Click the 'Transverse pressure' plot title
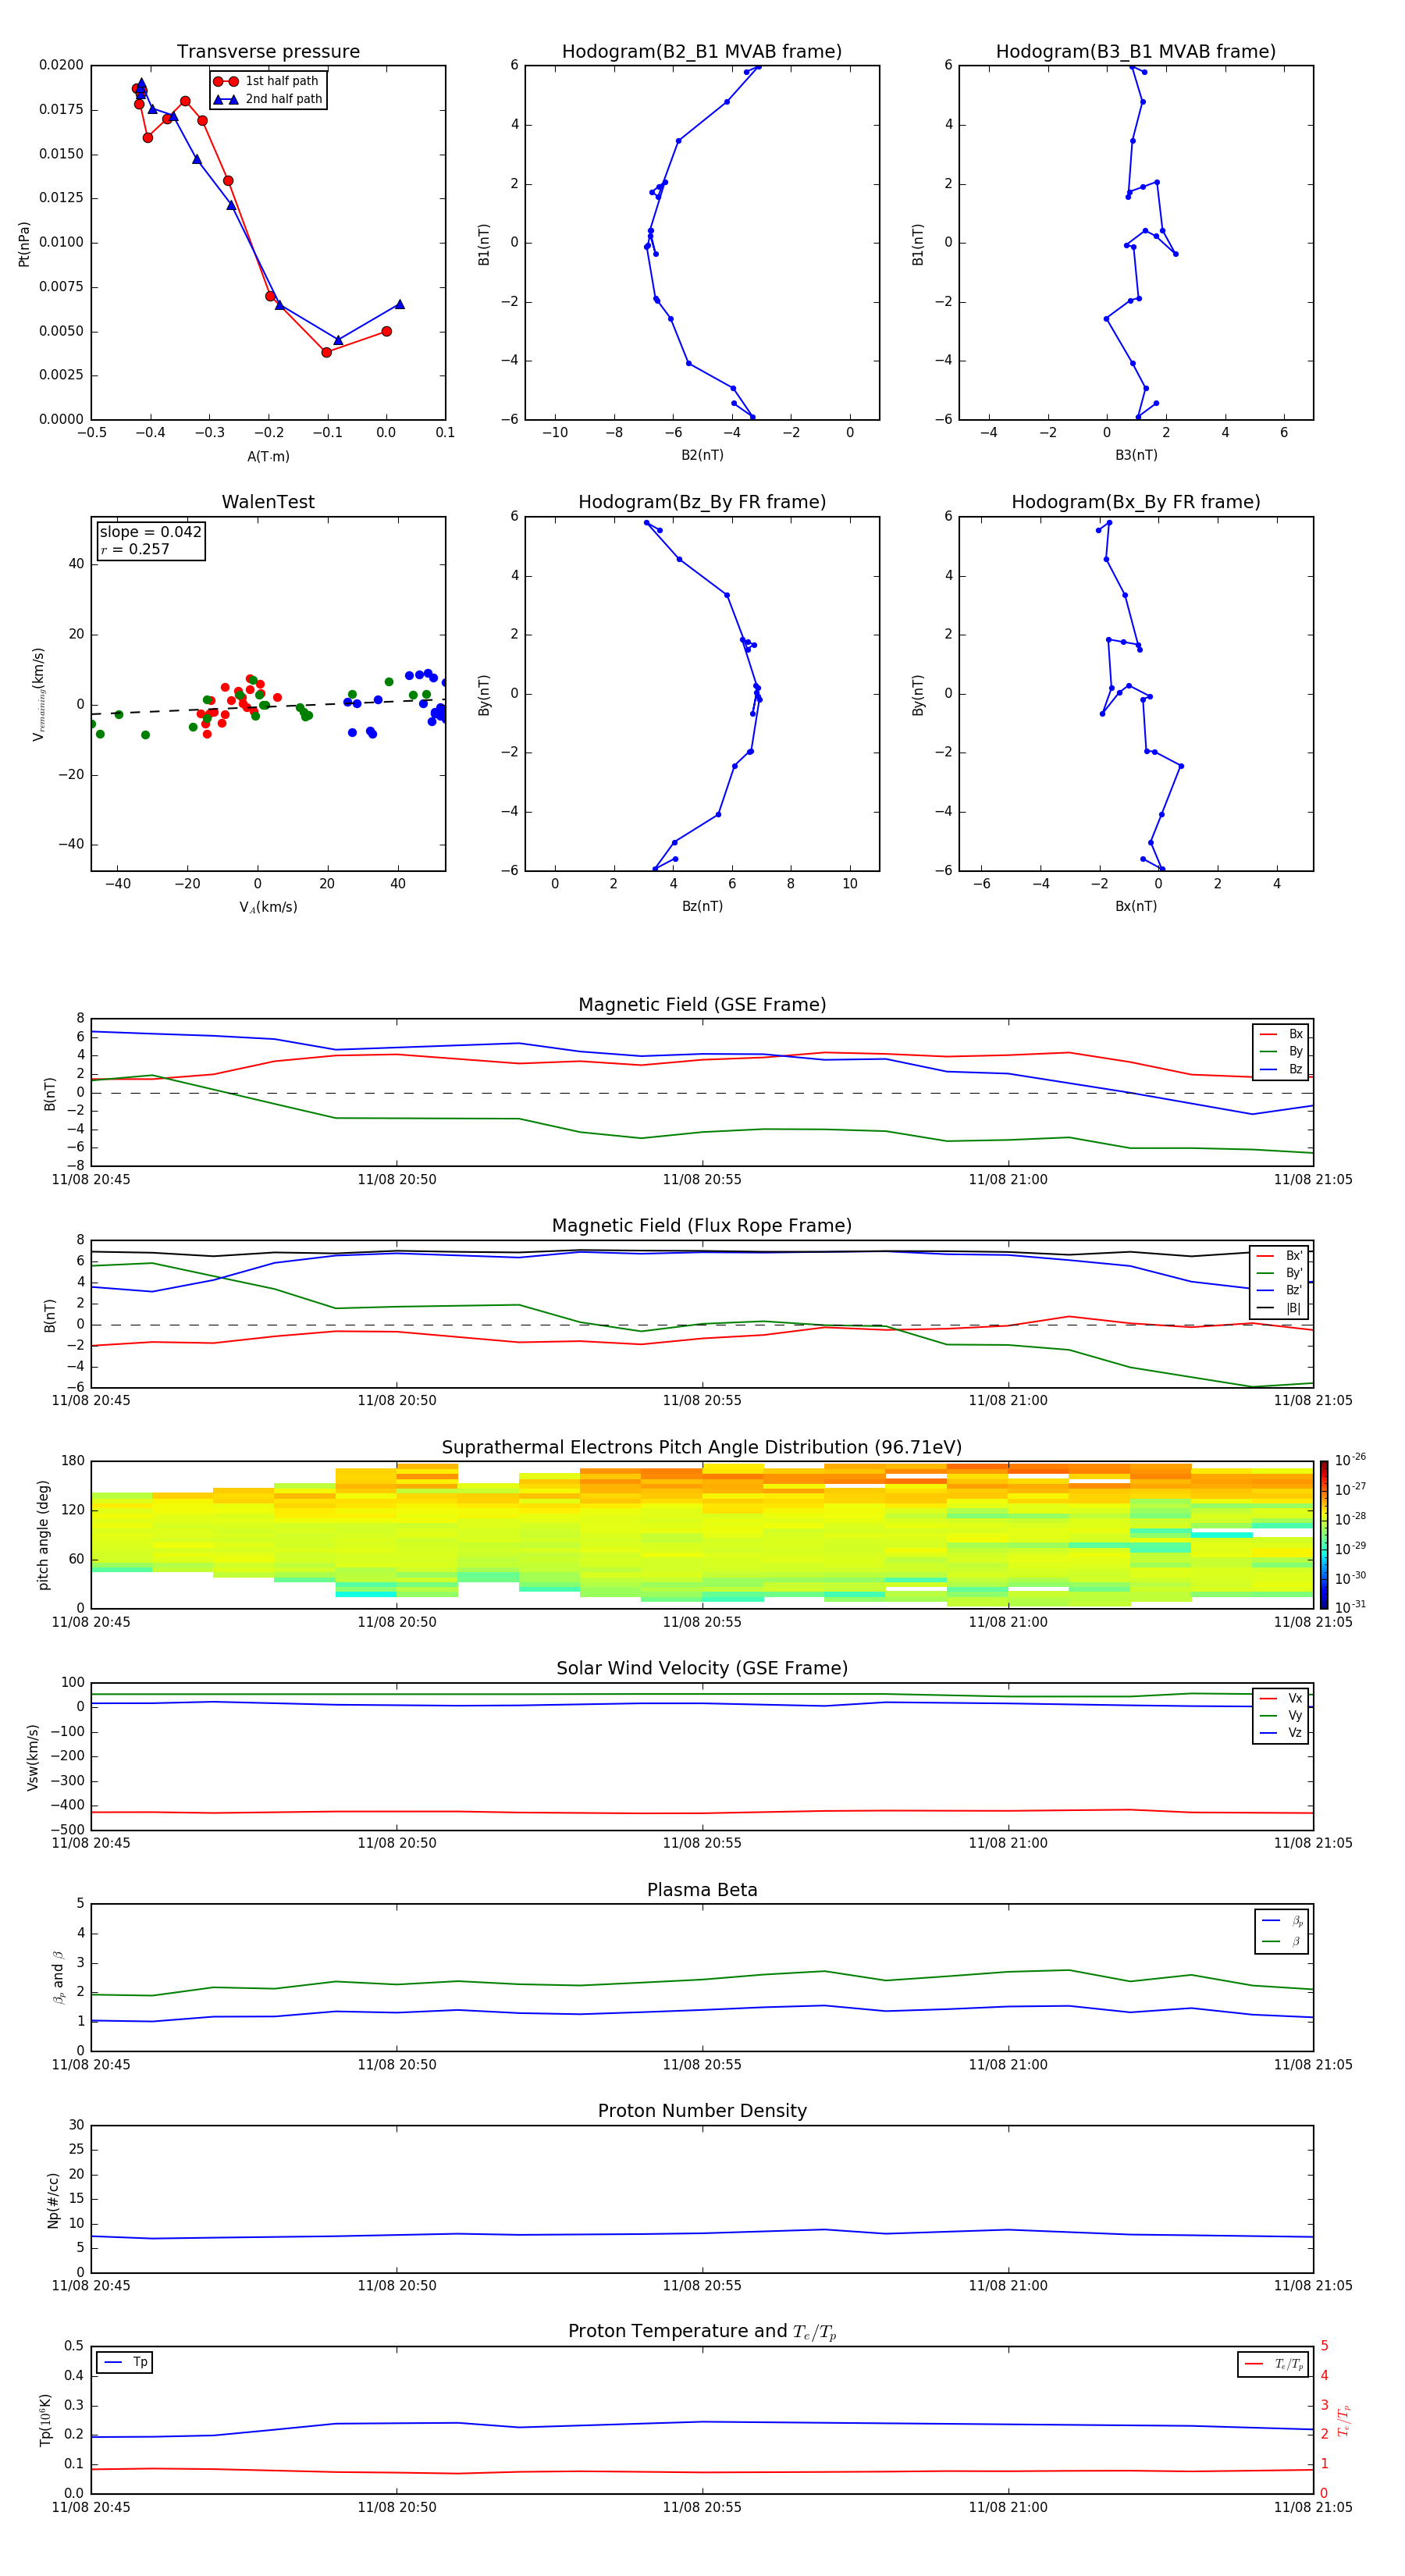Viewport: 1405px width, 2576px height. (x=268, y=52)
